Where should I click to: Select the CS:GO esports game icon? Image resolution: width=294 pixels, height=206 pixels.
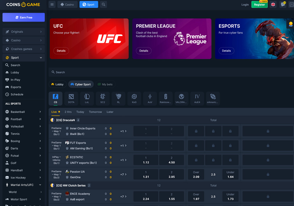coord(55,98)
